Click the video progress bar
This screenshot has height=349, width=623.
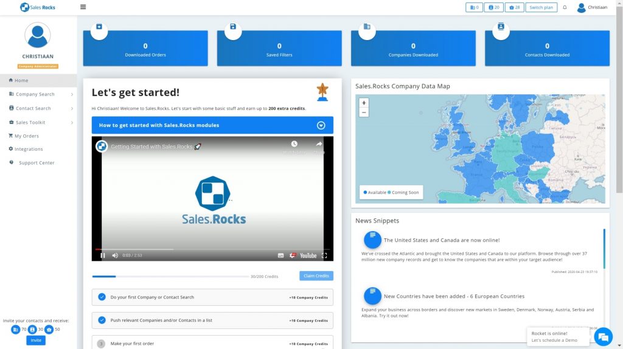(x=212, y=249)
